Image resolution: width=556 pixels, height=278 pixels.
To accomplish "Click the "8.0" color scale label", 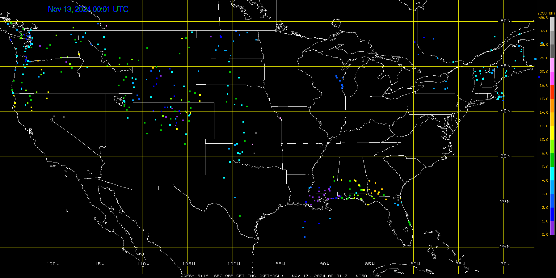I will click(545, 153).
